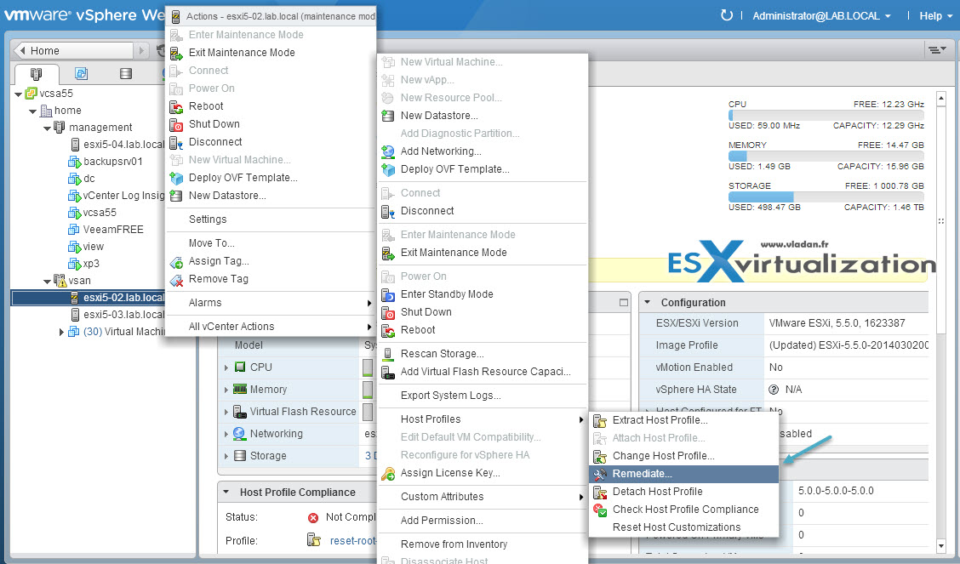Open the Storage navigator tab icon

[126, 74]
